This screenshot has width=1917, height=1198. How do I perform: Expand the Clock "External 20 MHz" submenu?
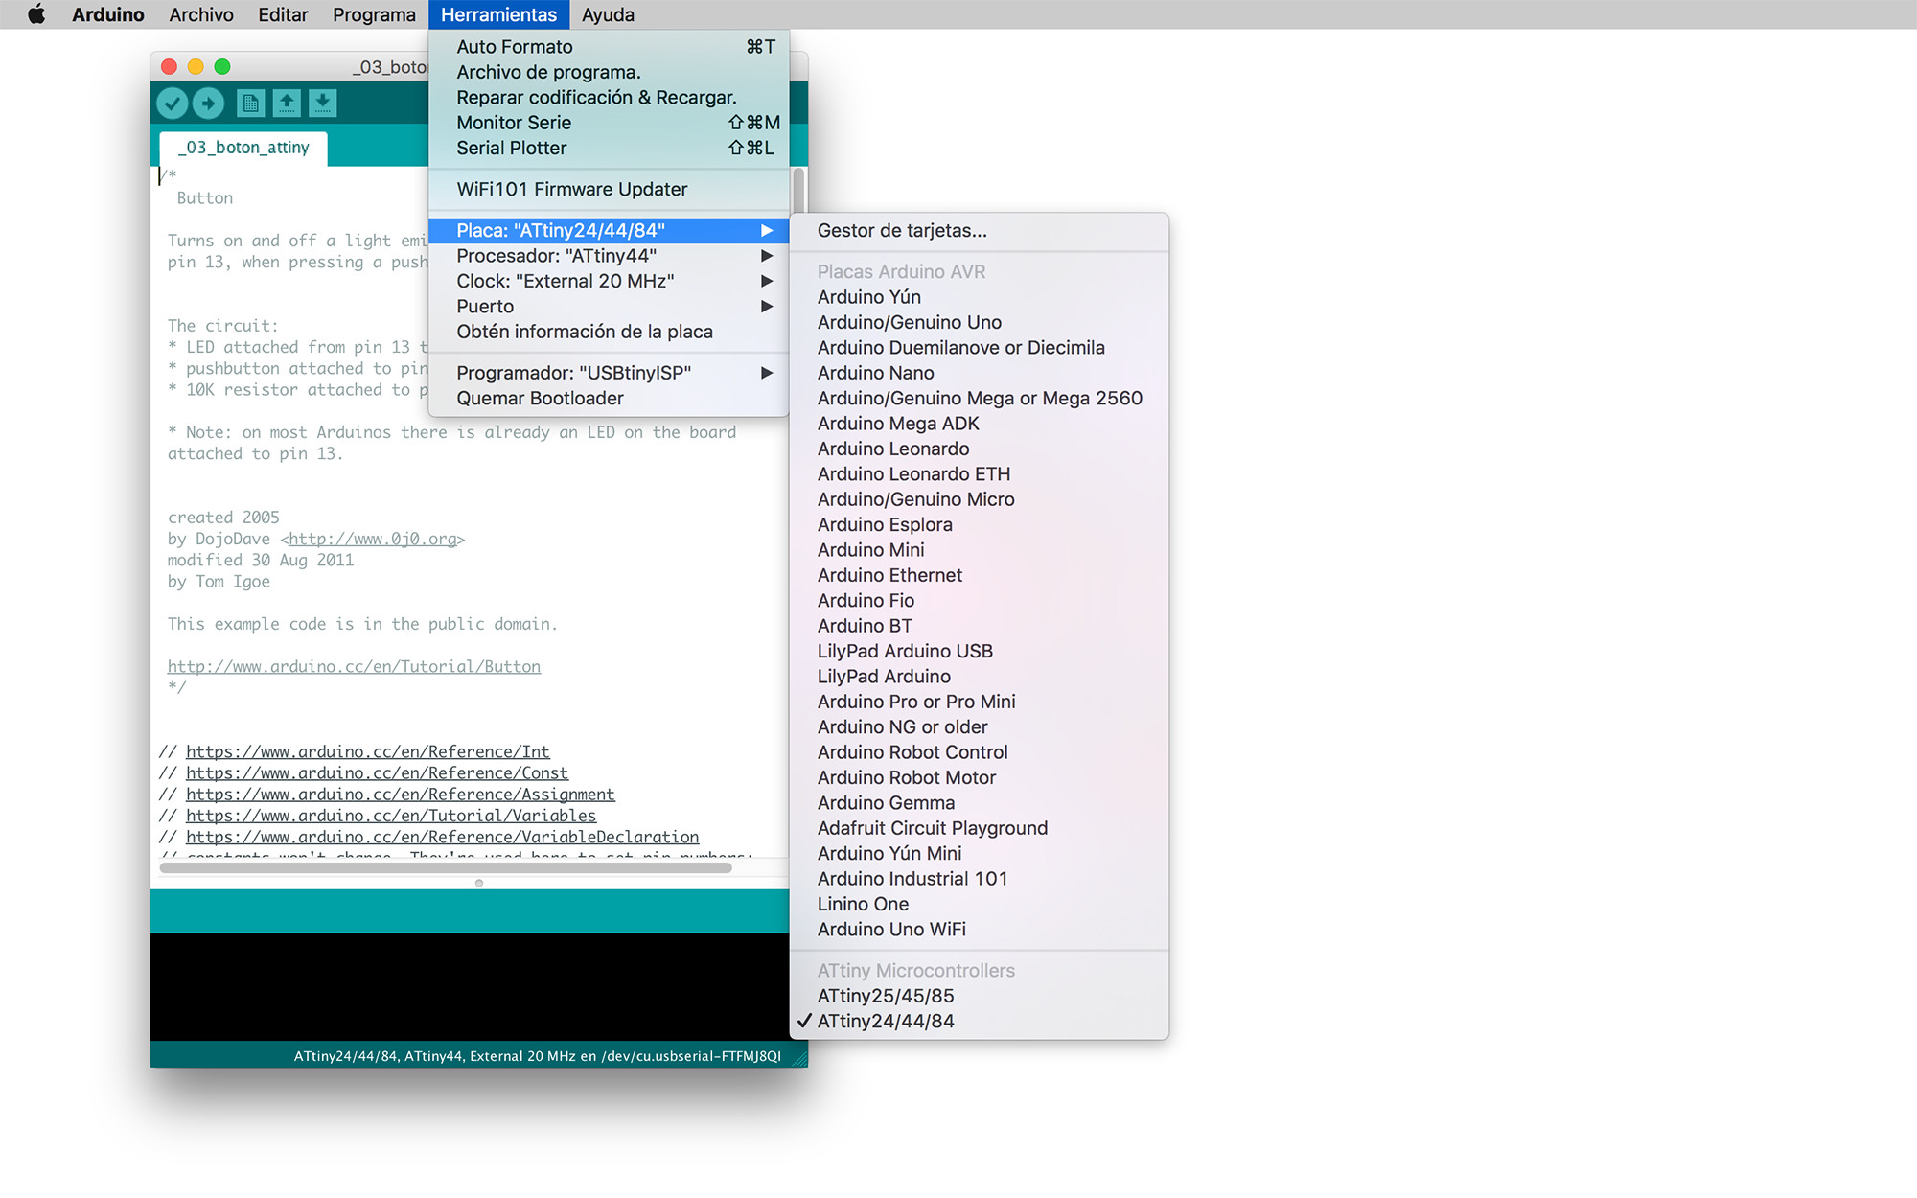[x=609, y=281]
